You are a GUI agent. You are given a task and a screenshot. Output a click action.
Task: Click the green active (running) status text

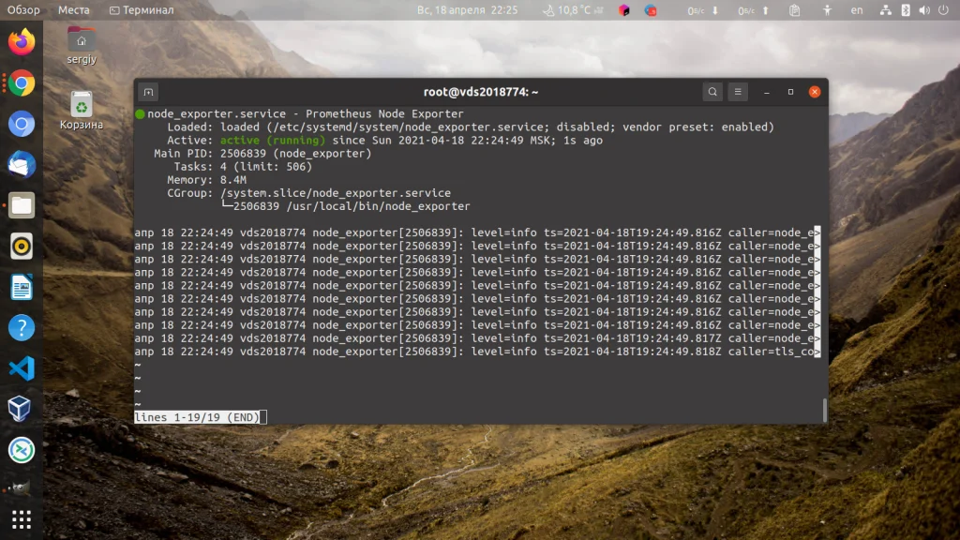click(273, 141)
